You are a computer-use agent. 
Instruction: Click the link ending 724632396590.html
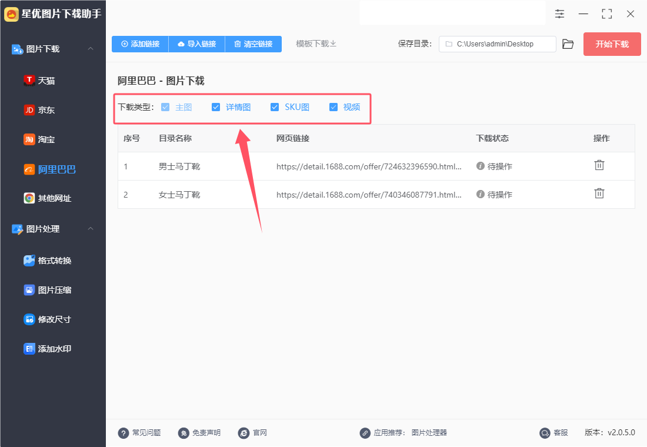pyautogui.click(x=369, y=166)
